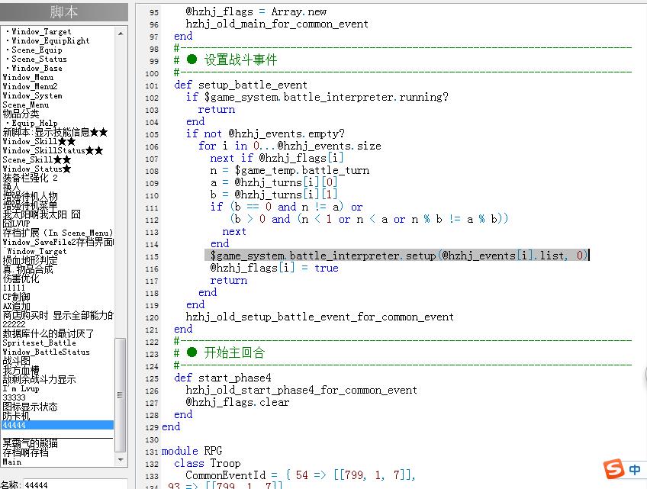Open the 新脚本:显示技能信息 script
Screen dimensions: 647x489
coord(55,132)
